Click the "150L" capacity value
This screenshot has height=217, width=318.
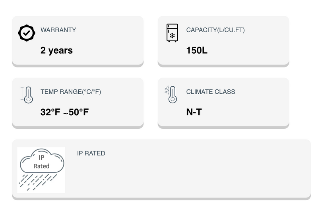tap(197, 50)
